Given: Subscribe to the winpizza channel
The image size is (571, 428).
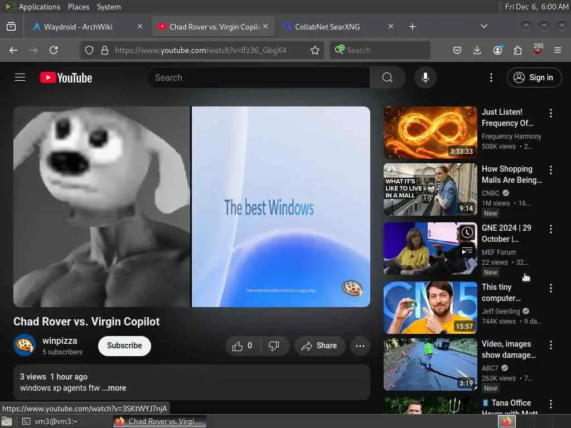Looking at the screenshot, I should coord(124,346).
